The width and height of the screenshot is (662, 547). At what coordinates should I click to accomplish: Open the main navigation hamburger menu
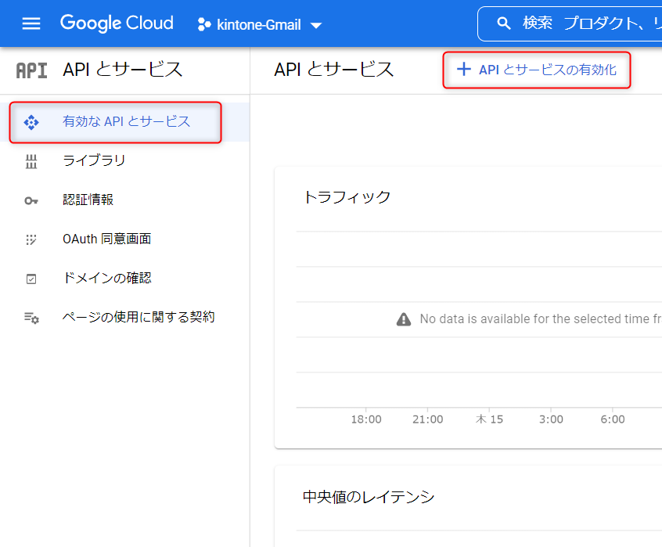[x=31, y=23]
